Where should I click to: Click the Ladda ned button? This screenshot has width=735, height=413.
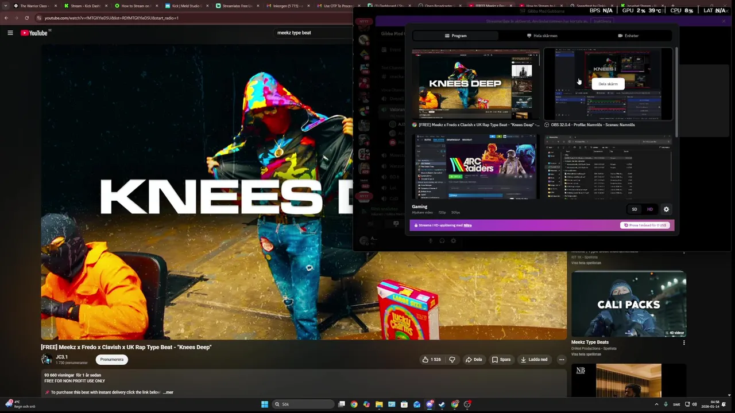point(534,360)
